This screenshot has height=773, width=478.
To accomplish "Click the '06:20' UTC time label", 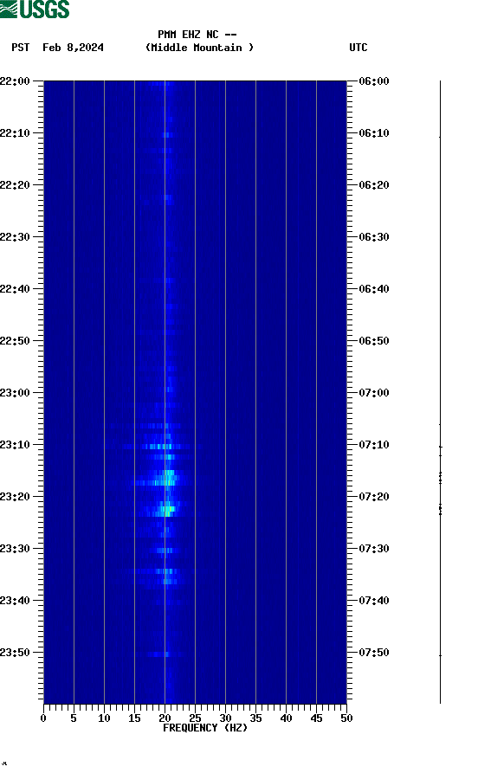I will [374, 185].
